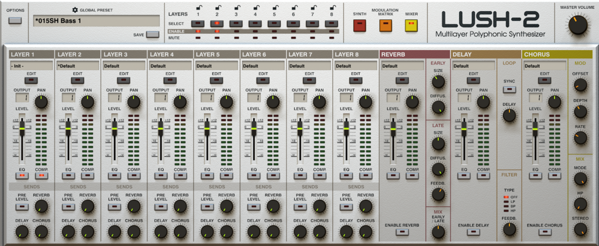Open Reverb preset selector
Image resolution: width=599 pixels, height=246 pixels.
click(x=402, y=65)
